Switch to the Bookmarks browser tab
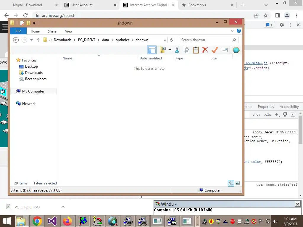 (x=197, y=5)
